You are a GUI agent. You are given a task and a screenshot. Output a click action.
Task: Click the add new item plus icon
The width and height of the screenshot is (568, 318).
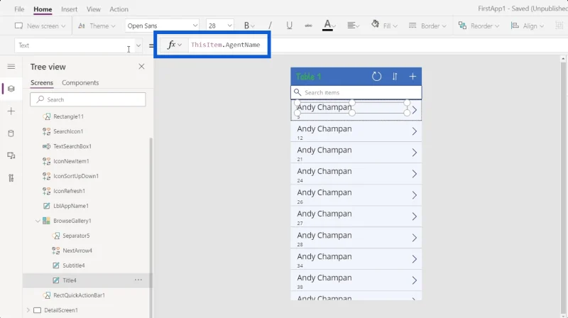[413, 77]
